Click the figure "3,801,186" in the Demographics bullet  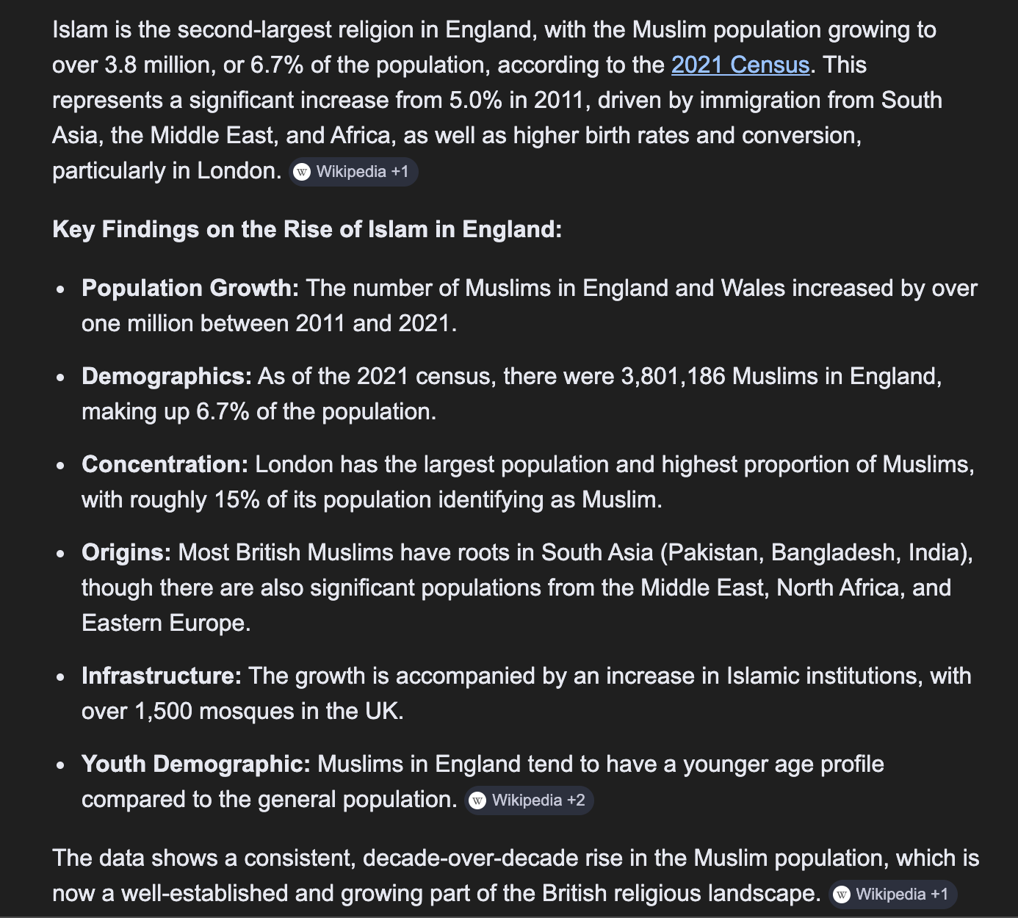(x=673, y=377)
